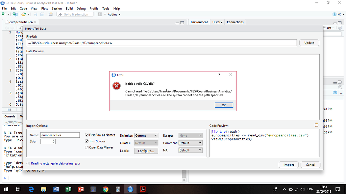Viewport: 346px width, 194px height.
Task: Click the Import button
Action: [x=289, y=165]
